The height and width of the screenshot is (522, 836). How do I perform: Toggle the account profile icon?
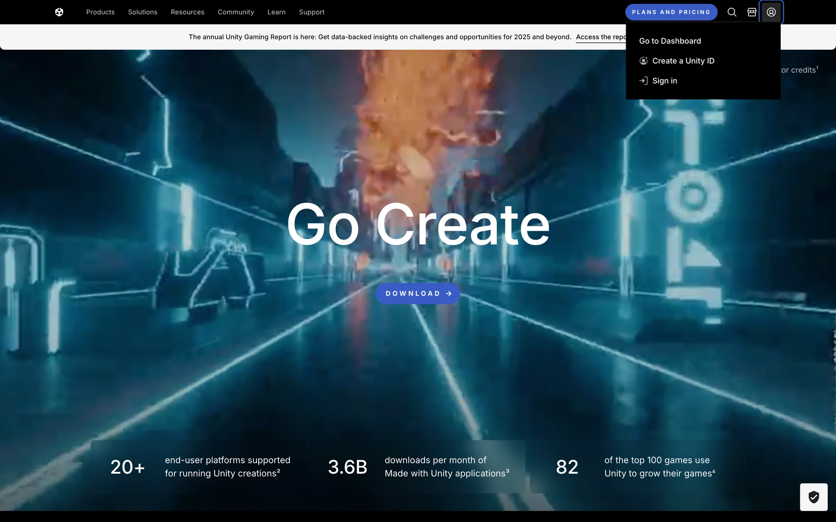point(771,12)
